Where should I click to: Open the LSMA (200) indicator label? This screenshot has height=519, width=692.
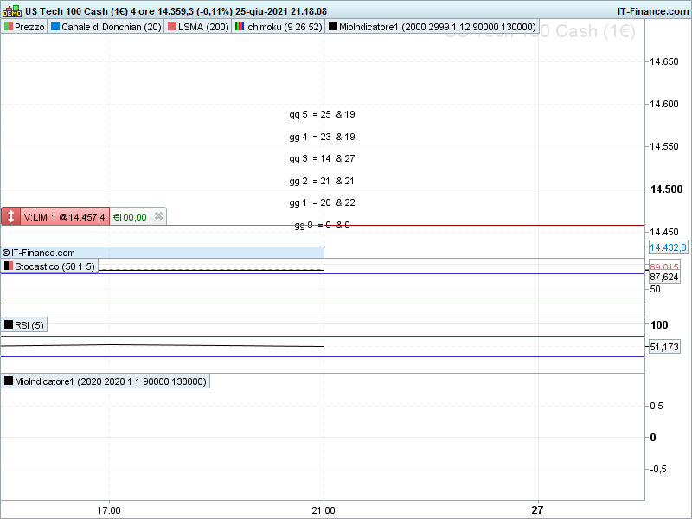pos(198,27)
